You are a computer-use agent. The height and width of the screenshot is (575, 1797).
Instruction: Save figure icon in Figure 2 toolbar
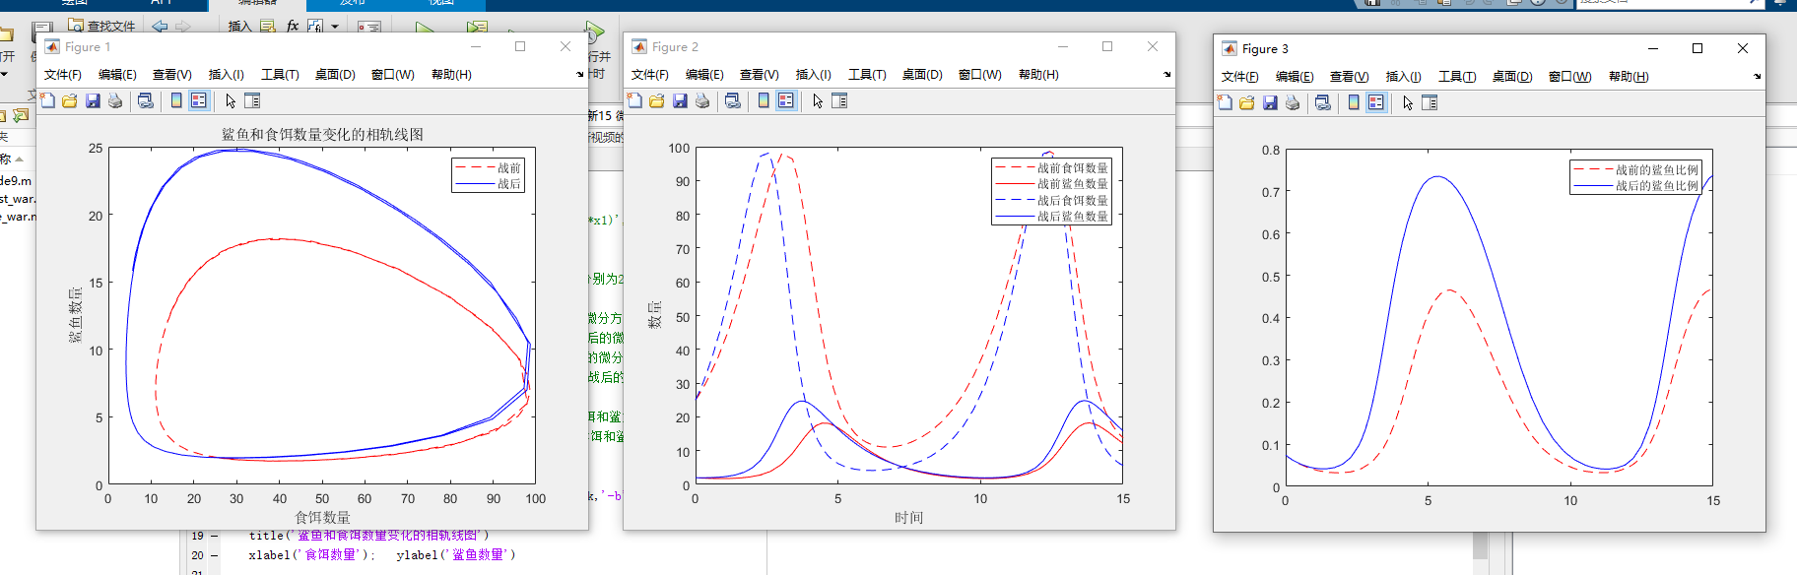(680, 100)
